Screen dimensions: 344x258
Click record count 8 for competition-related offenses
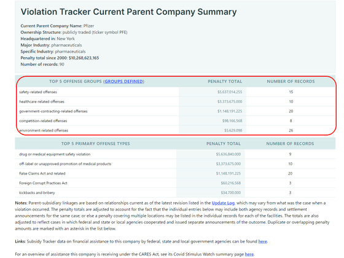pyautogui.click(x=291, y=121)
